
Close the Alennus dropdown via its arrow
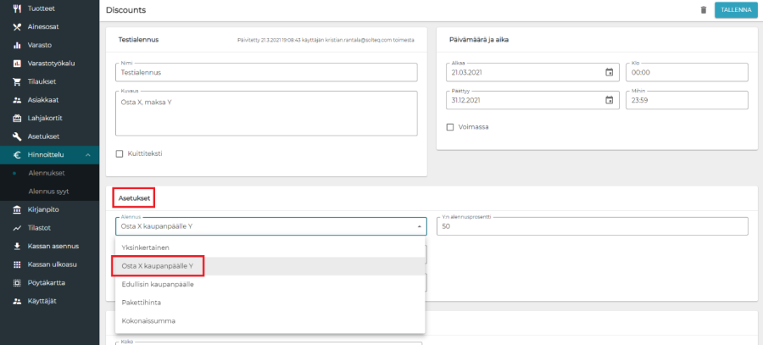pos(419,226)
